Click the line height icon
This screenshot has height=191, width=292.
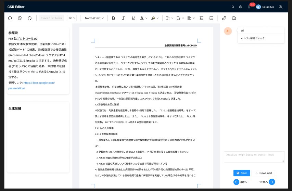168,18
